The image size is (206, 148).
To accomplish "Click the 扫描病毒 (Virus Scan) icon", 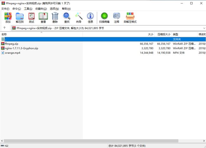I will (x=104, y=16).
